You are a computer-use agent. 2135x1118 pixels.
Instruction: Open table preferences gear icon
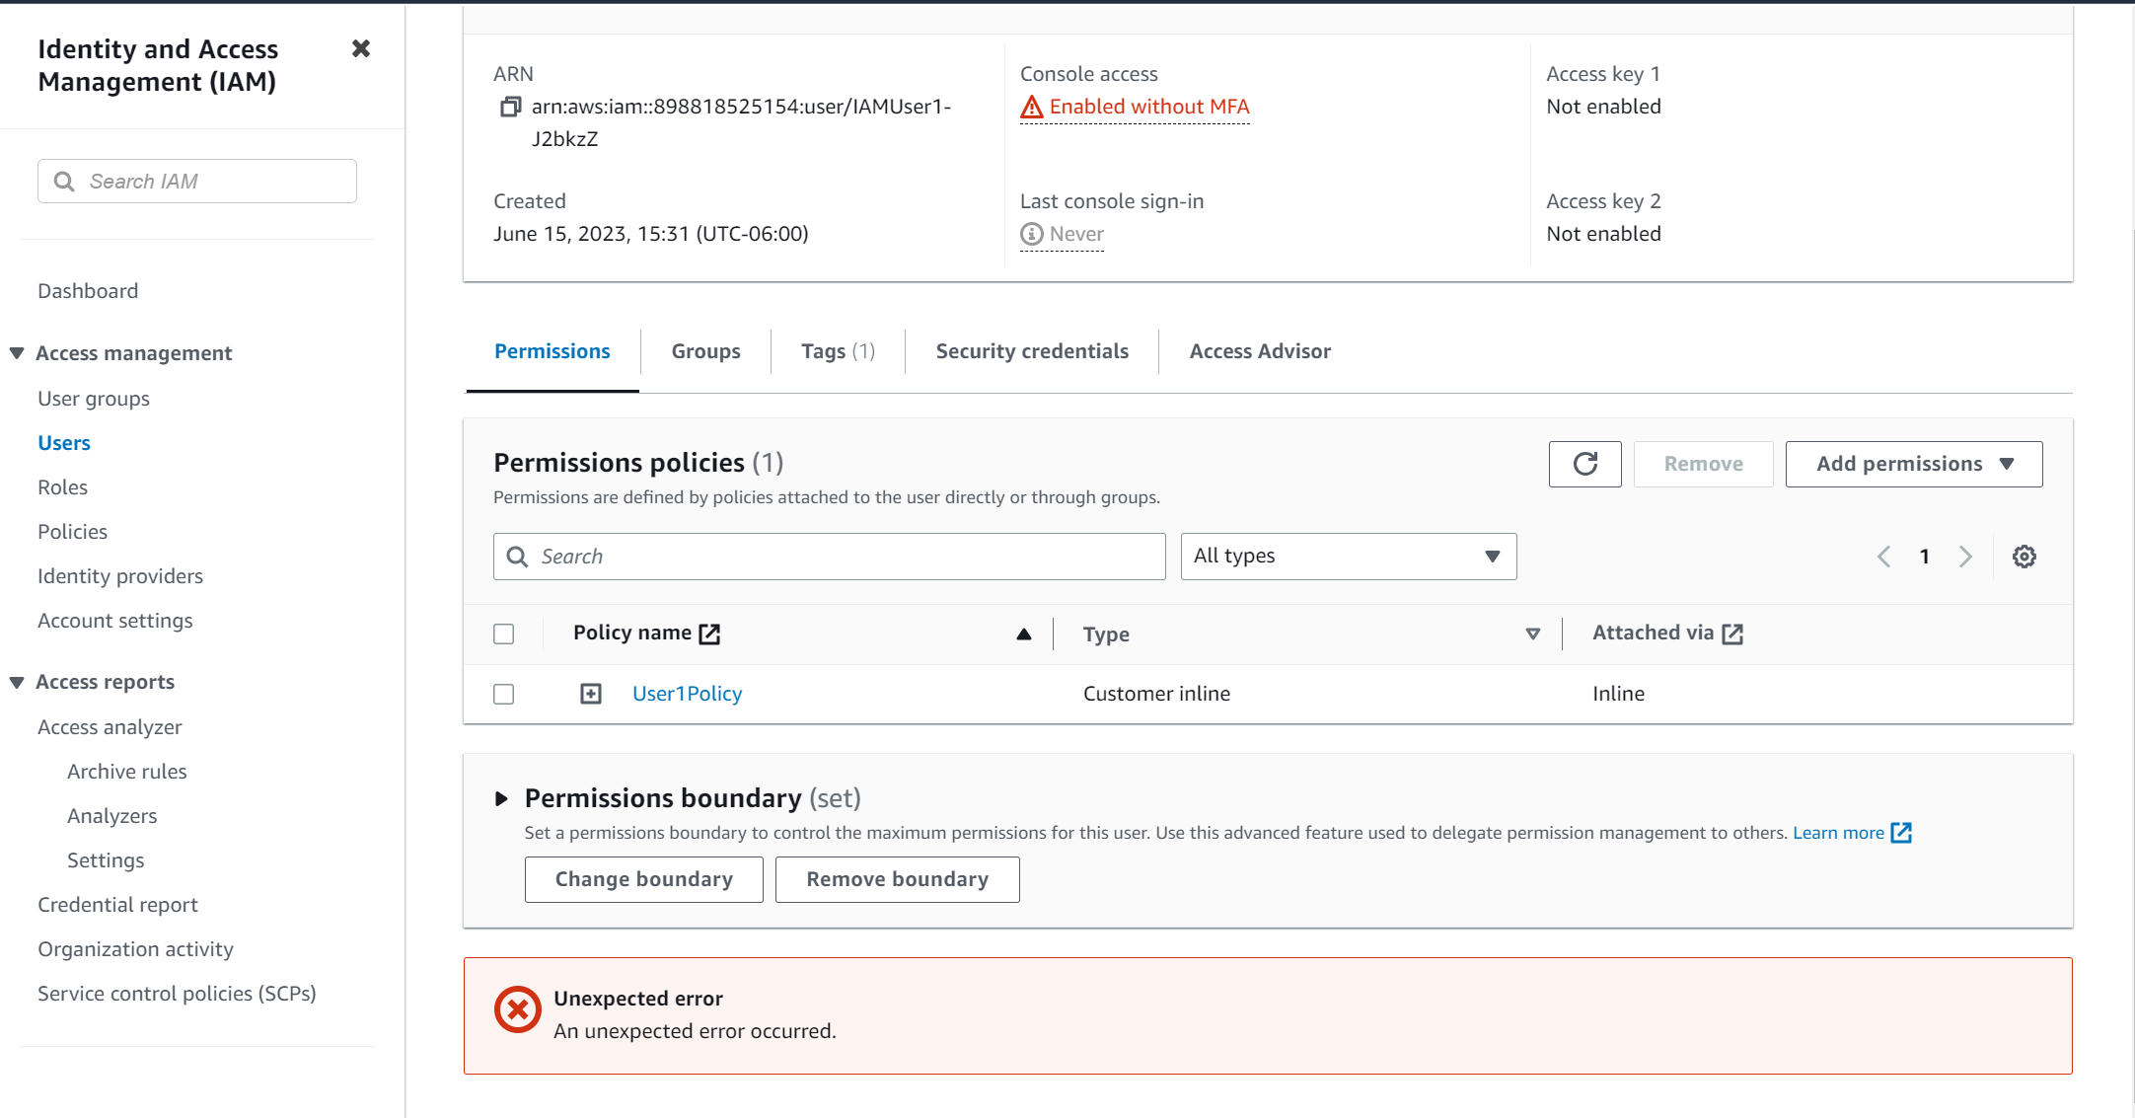click(2024, 557)
